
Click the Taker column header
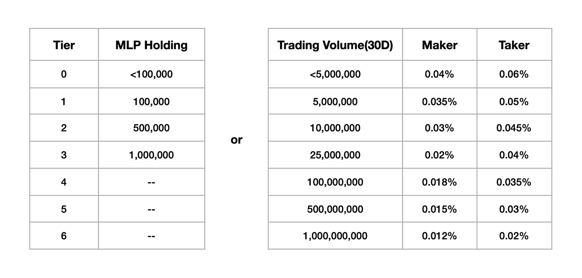(514, 45)
